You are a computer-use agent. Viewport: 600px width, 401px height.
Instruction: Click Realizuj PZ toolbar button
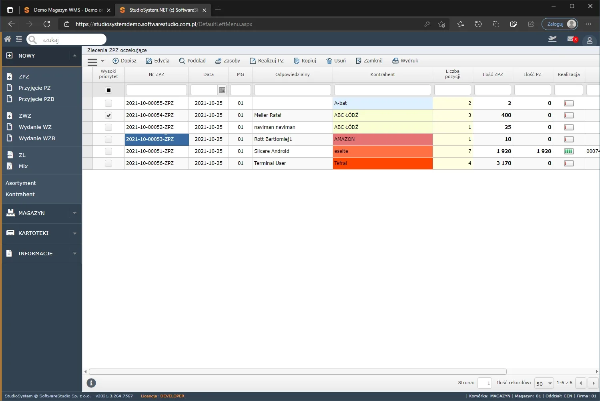(x=267, y=61)
